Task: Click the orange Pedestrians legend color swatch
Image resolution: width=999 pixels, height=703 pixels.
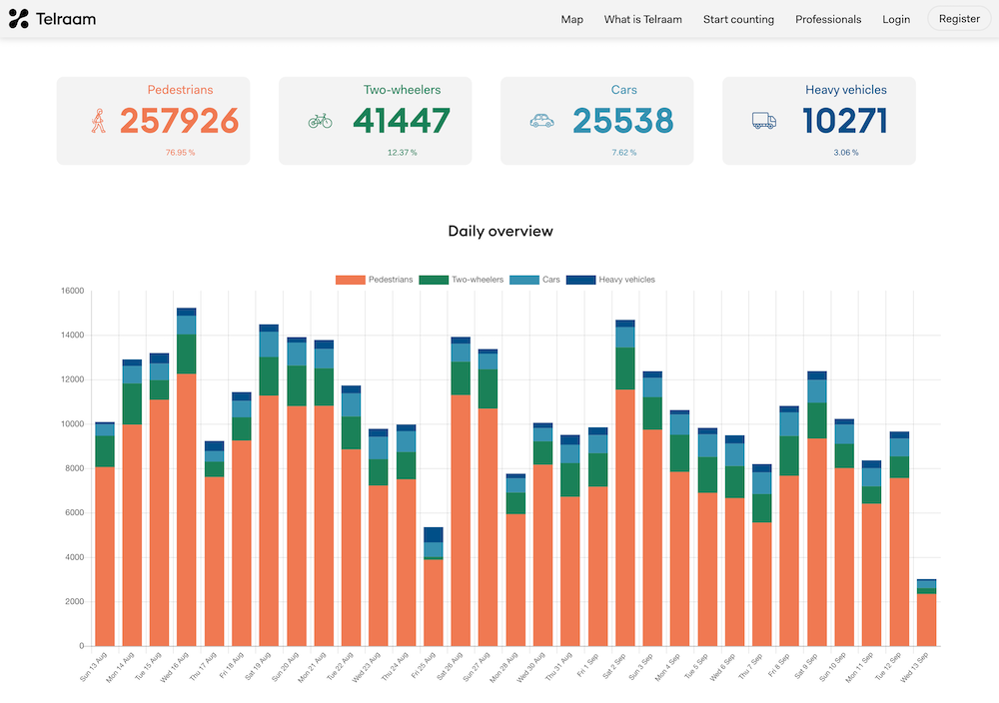Action: [x=350, y=280]
